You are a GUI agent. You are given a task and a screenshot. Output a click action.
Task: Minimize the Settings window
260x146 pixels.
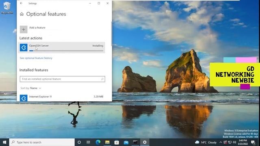point(90,3)
